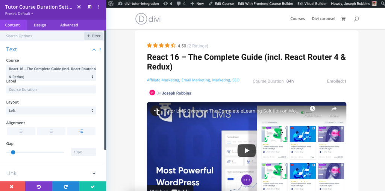Viewport: 385px width, 191px height.
Task: Open the Divi carousel nav link
Action: pyautogui.click(x=323, y=19)
